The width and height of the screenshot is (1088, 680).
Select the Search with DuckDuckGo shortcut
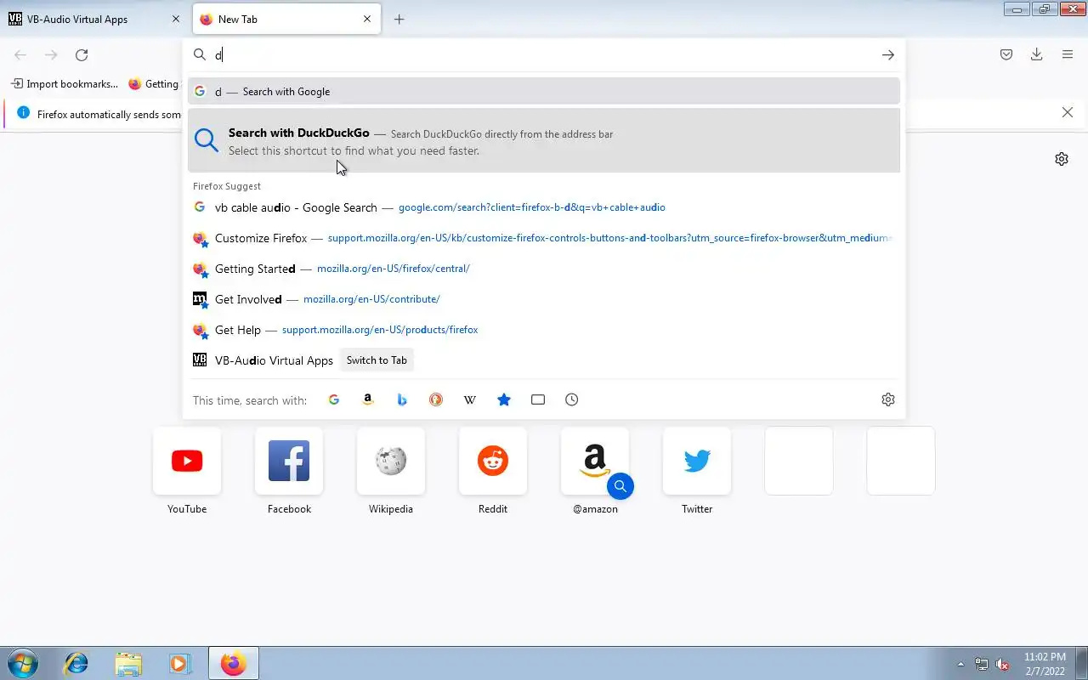coord(544,140)
